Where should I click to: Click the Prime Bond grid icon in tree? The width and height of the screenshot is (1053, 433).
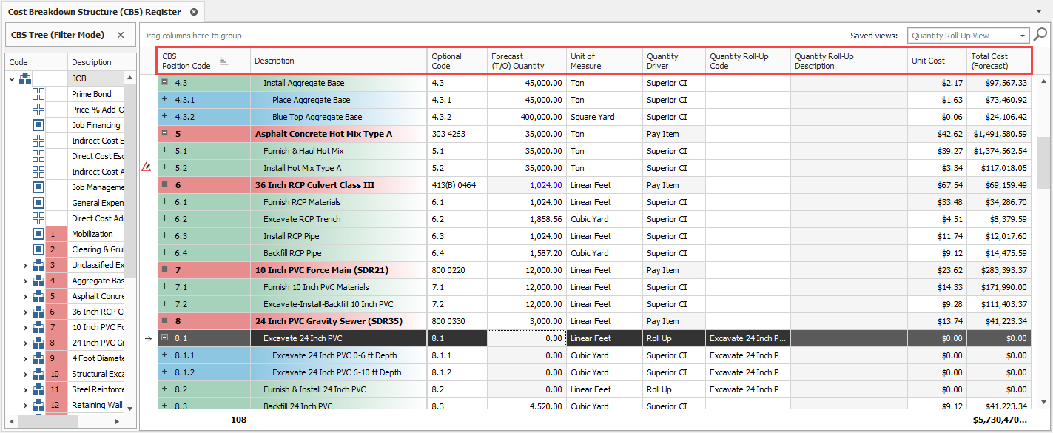pos(38,94)
